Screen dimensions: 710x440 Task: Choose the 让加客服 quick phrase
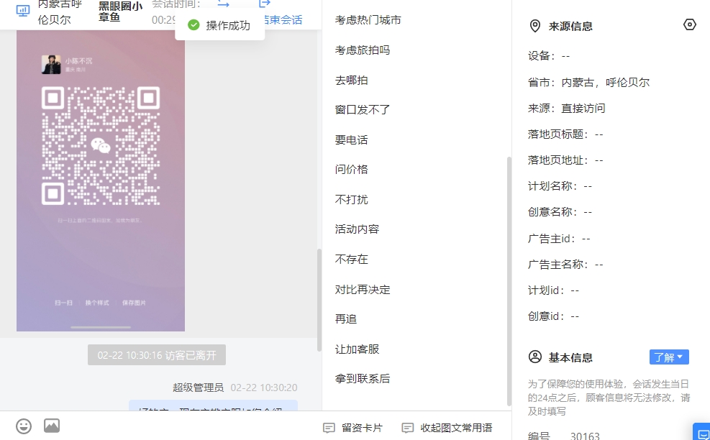(x=357, y=349)
